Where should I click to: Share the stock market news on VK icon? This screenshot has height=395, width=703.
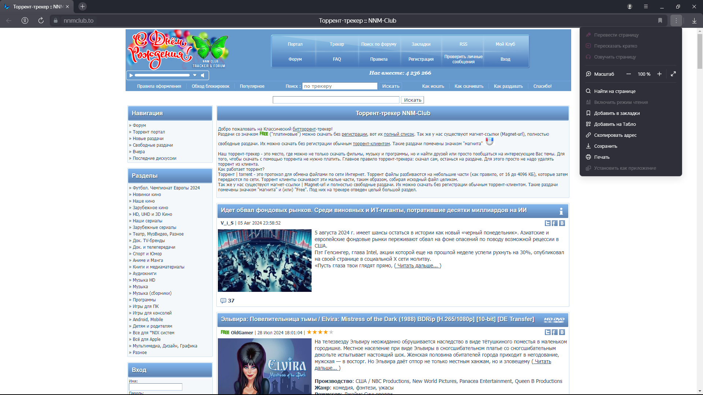562,223
